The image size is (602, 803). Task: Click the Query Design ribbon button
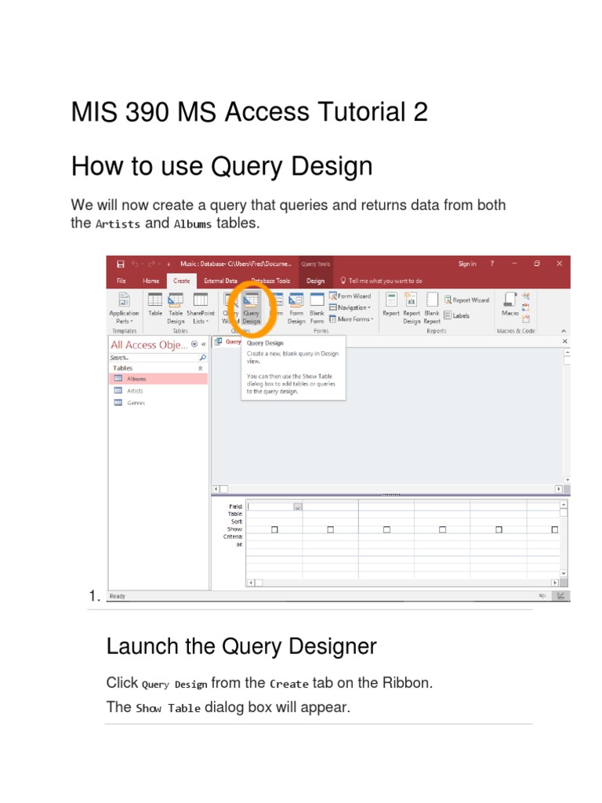(251, 307)
